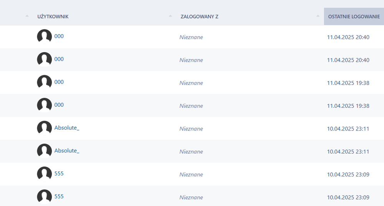
Task: Sort by the OSTATNIE LOGOWANIE column header
Action: (x=354, y=16)
